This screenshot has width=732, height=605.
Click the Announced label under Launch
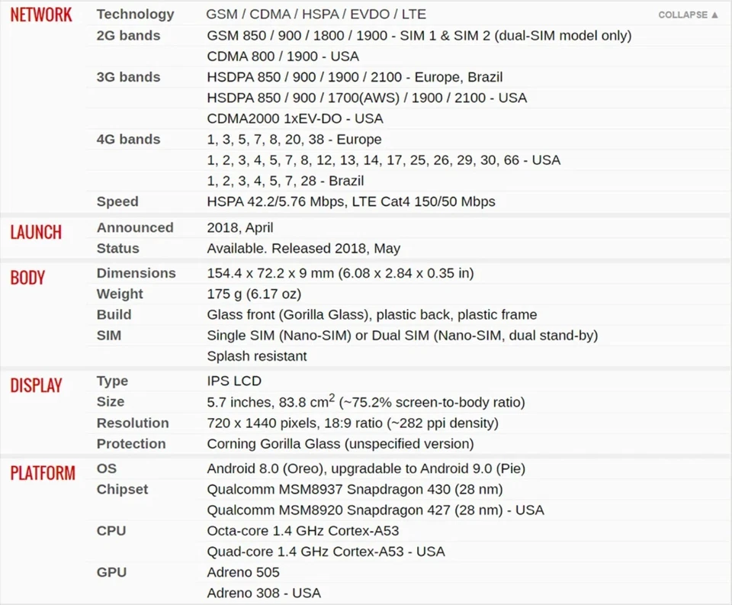coord(135,227)
